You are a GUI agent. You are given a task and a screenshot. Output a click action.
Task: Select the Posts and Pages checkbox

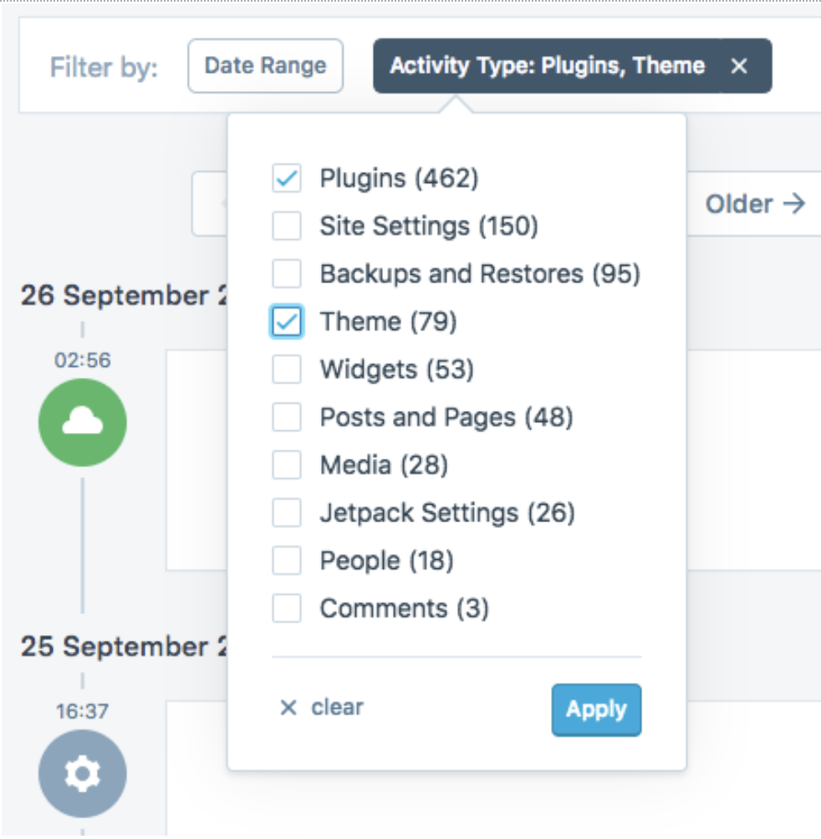(x=287, y=417)
